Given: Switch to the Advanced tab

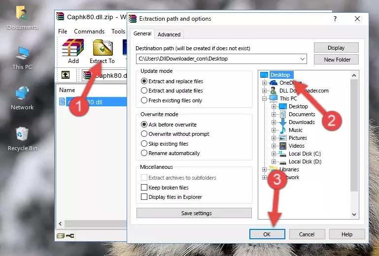Looking at the screenshot, I should (169, 34).
